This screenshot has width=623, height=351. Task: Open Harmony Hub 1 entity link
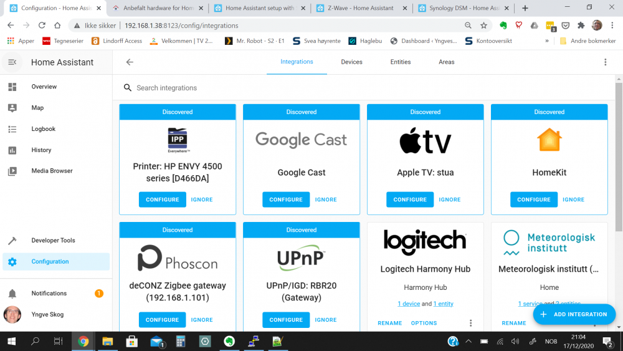444,304
